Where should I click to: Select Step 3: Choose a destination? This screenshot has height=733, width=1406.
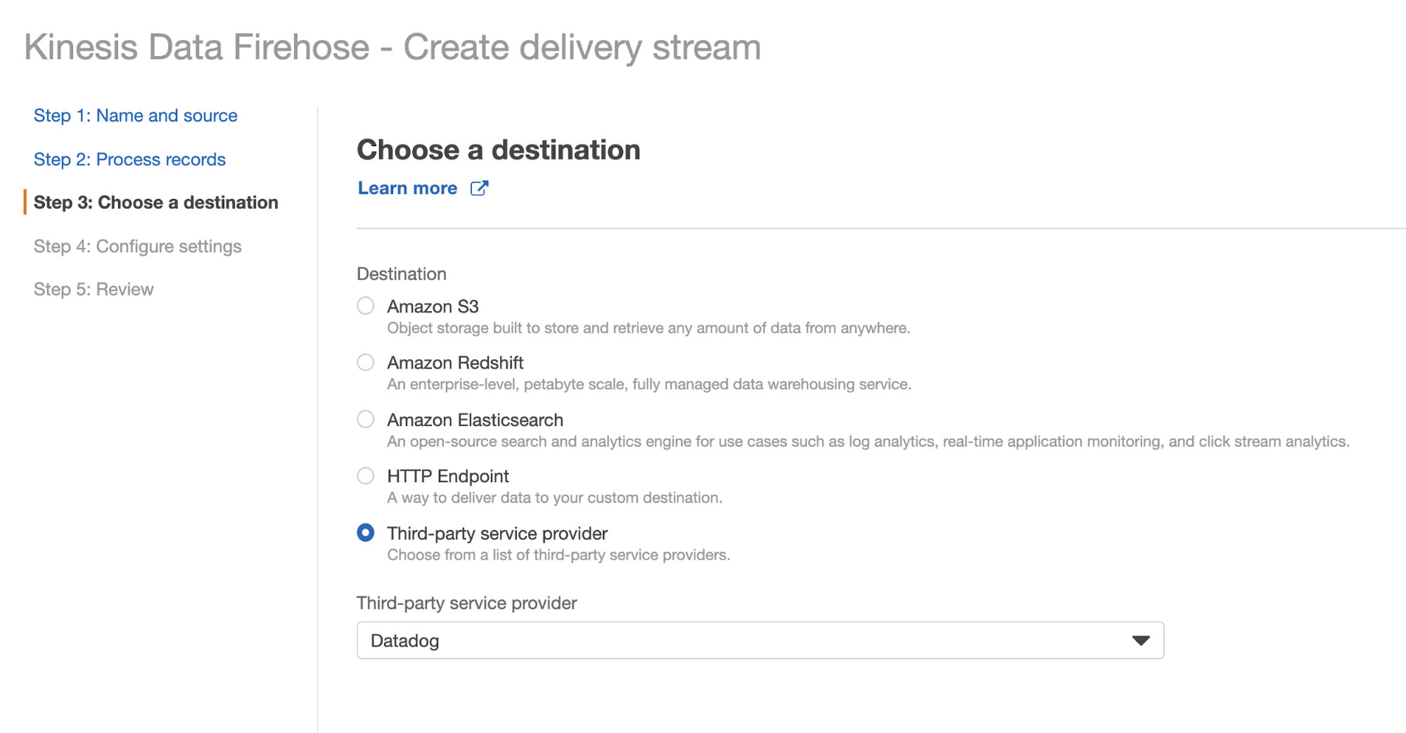(157, 202)
